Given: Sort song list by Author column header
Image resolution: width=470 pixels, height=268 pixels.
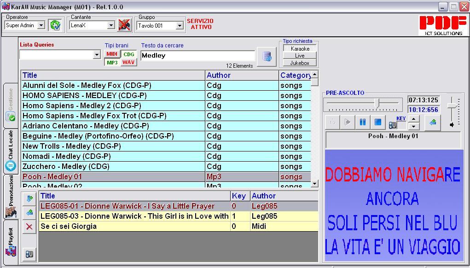Looking at the screenshot, I should pos(242,75).
